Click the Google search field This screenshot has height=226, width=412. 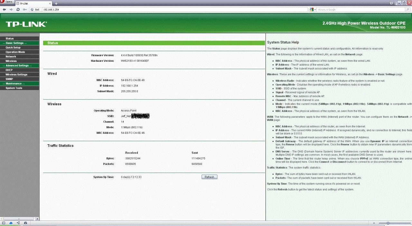click(x=360, y=10)
